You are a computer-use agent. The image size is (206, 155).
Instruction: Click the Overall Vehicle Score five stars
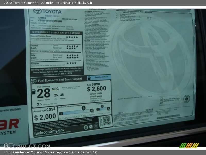click(72, 37)
